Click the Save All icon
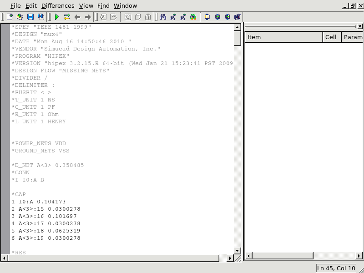 (41, 17)
